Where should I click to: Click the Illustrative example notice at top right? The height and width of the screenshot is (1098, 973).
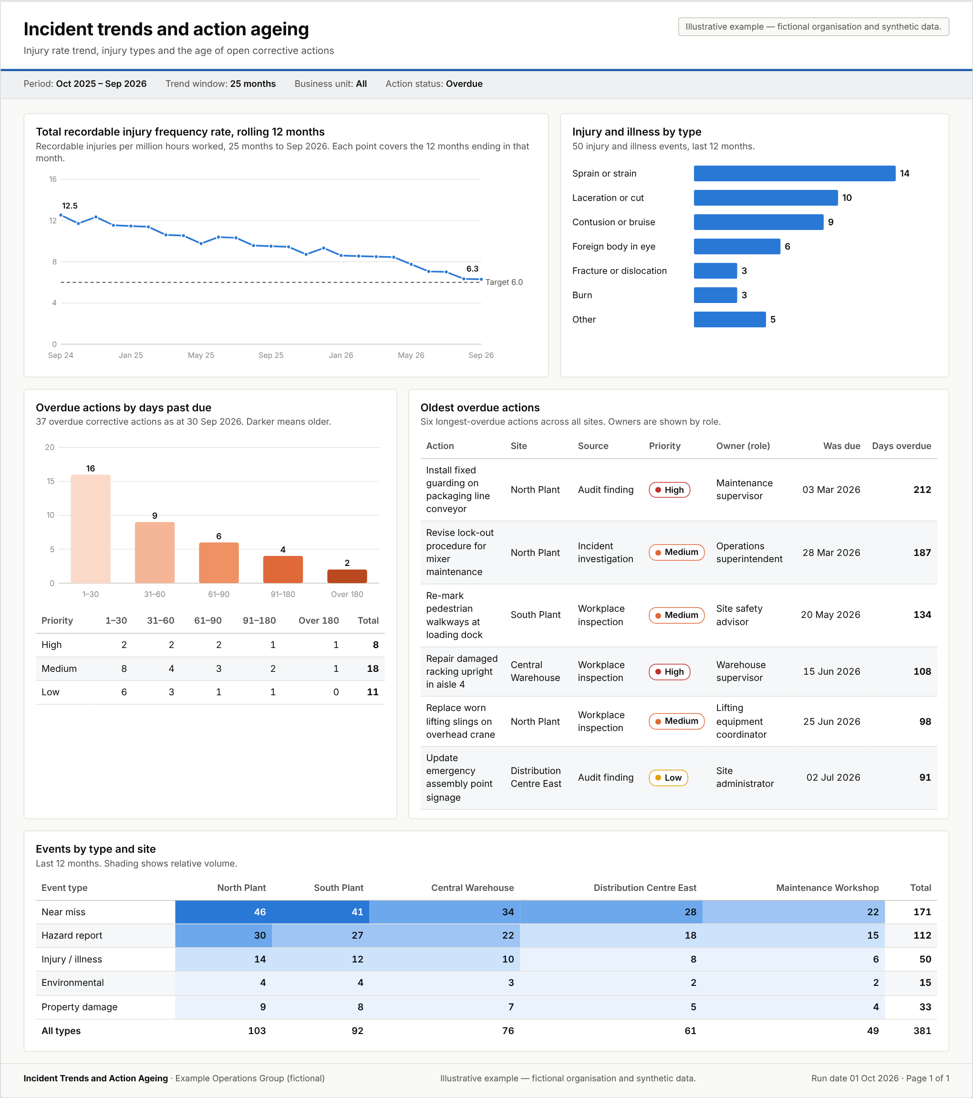pos(814,27)
